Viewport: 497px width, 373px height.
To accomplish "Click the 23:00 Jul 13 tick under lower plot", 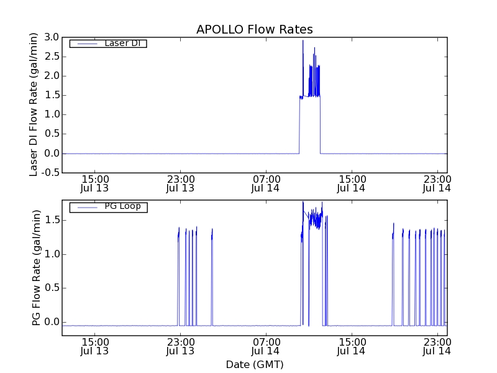I will pyautogui.click(x=180, y=346).
